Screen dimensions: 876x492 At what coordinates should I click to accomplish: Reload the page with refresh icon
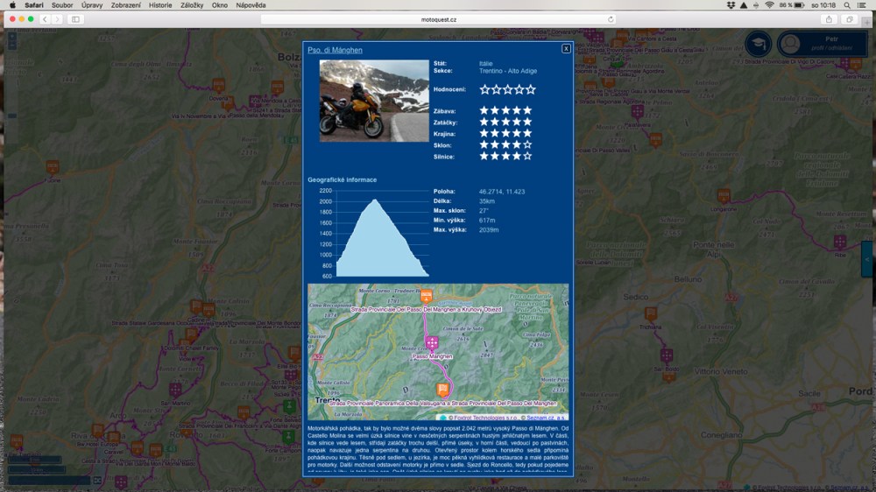[x=611, y=19]
